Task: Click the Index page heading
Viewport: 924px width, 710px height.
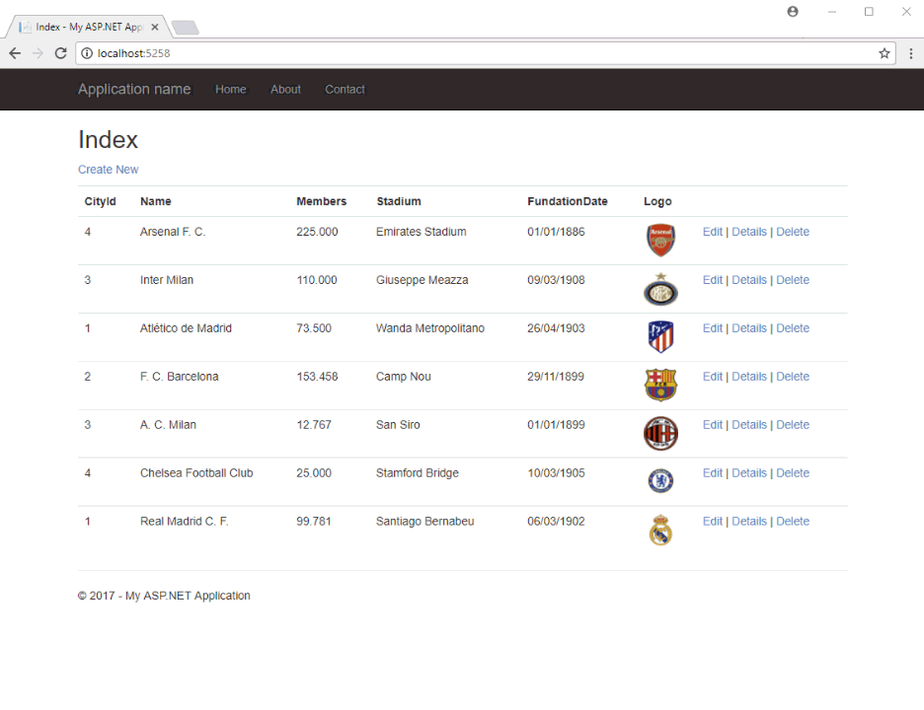Action: (108, 140)
